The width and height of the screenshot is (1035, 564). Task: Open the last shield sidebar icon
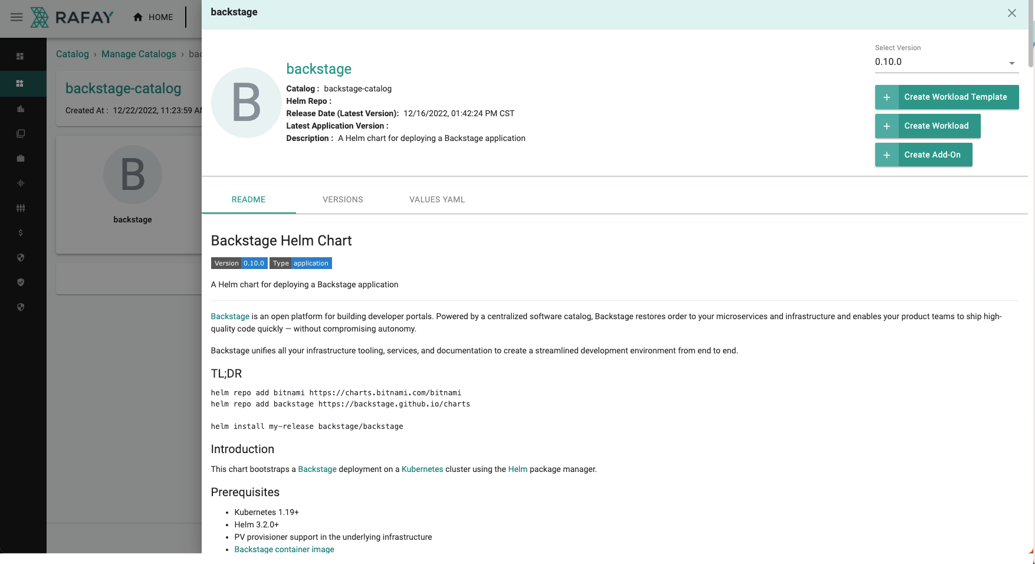20,307
